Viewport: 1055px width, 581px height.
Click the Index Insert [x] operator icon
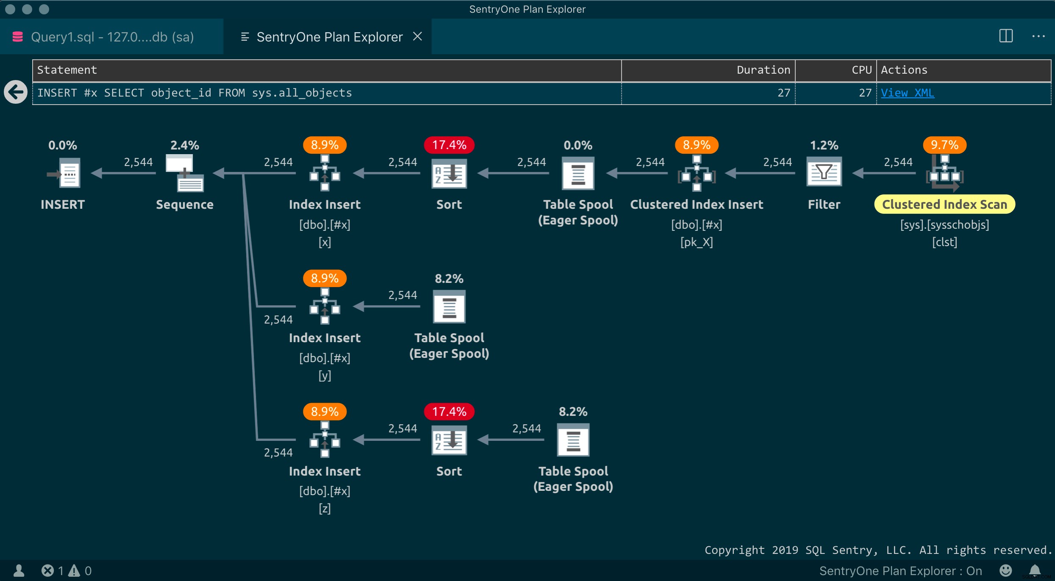coord(325,173)
